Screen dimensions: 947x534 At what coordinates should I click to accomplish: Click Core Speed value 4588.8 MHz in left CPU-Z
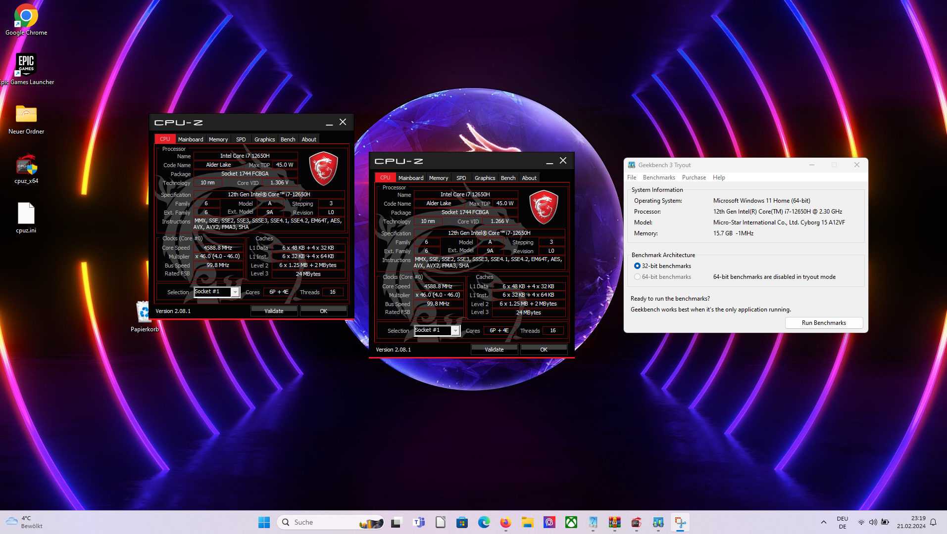218,248
